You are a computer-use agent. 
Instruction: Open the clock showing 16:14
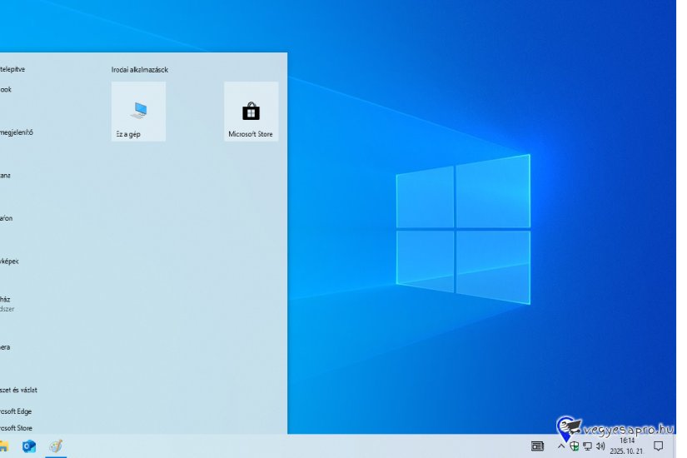(x=627, y=446)
